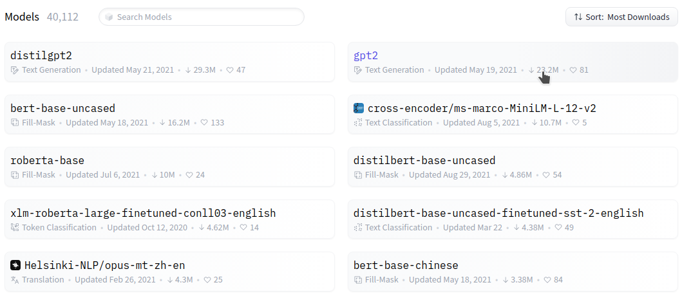Click 'Updated Aug 29, 2021' text

click(x=450, y=175)
